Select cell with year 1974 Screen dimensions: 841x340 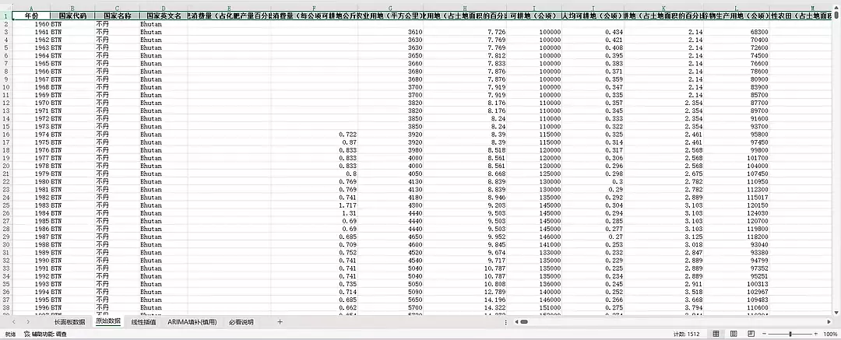pyautogui.click(x=31, y=134)
